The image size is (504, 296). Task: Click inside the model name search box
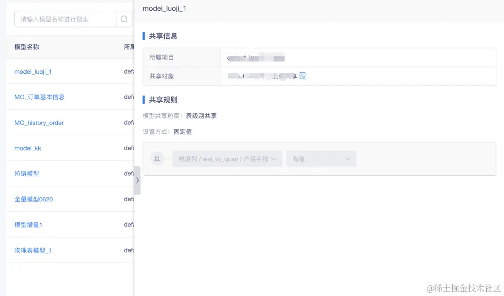[65, 19]
